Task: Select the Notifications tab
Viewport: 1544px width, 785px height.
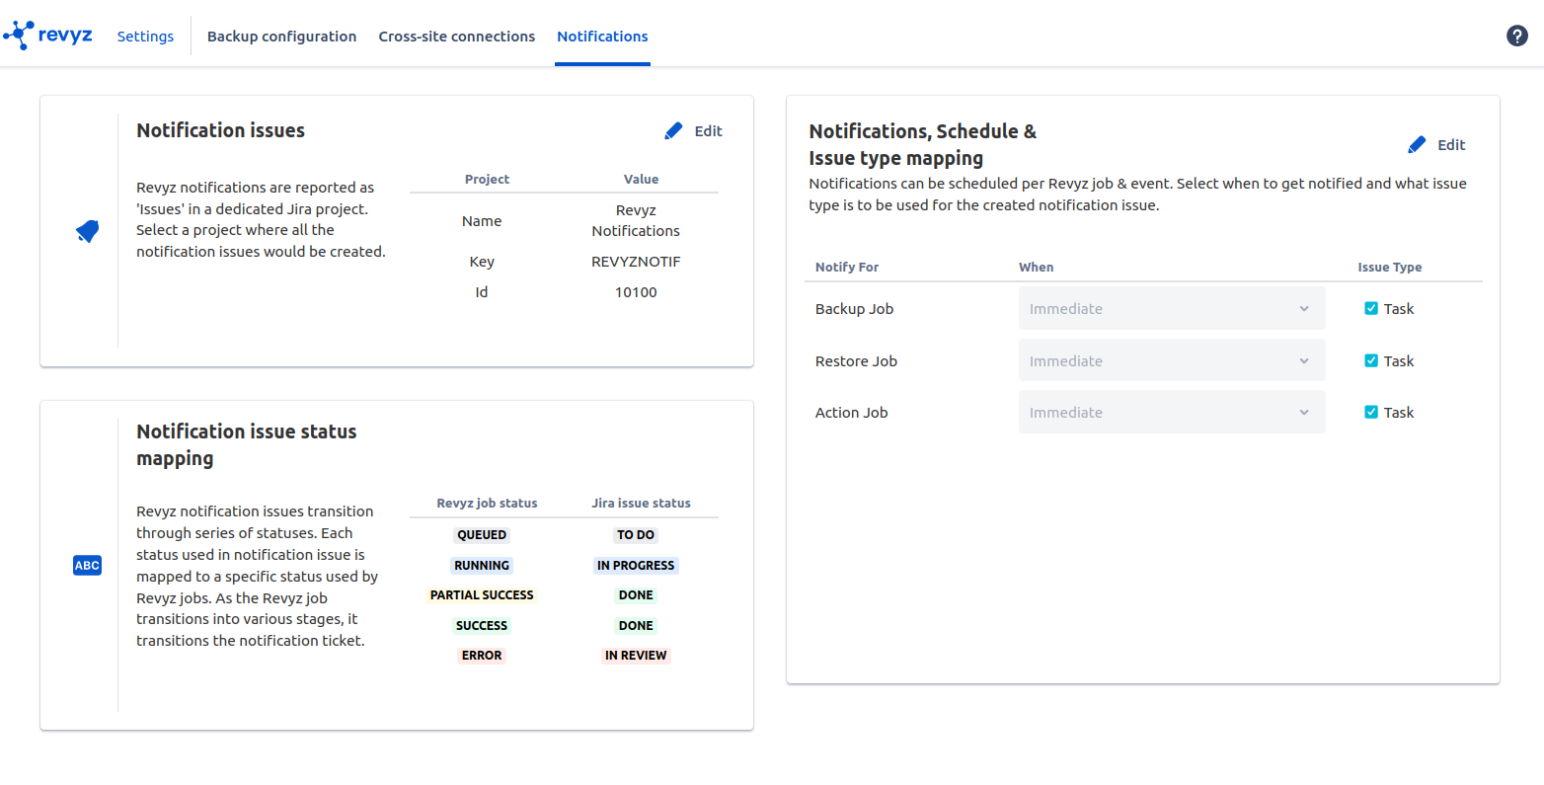Action: pos(602,37)
